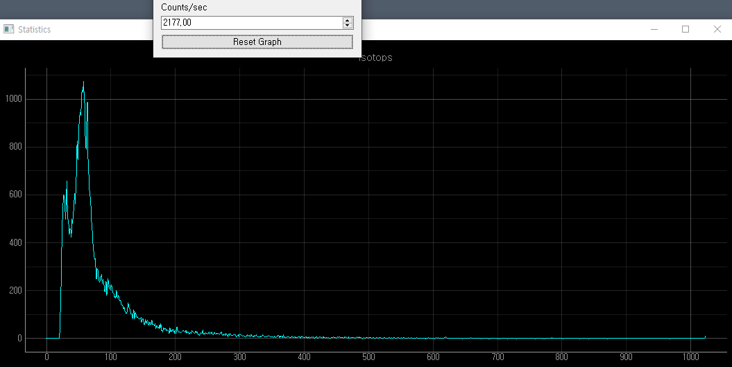
Task: Minimize the Statistics window
Action: click(x=654, y=29)
